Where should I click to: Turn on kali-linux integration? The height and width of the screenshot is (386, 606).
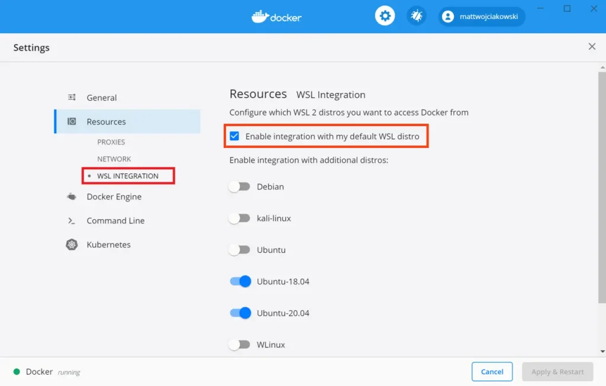[240, 218]
